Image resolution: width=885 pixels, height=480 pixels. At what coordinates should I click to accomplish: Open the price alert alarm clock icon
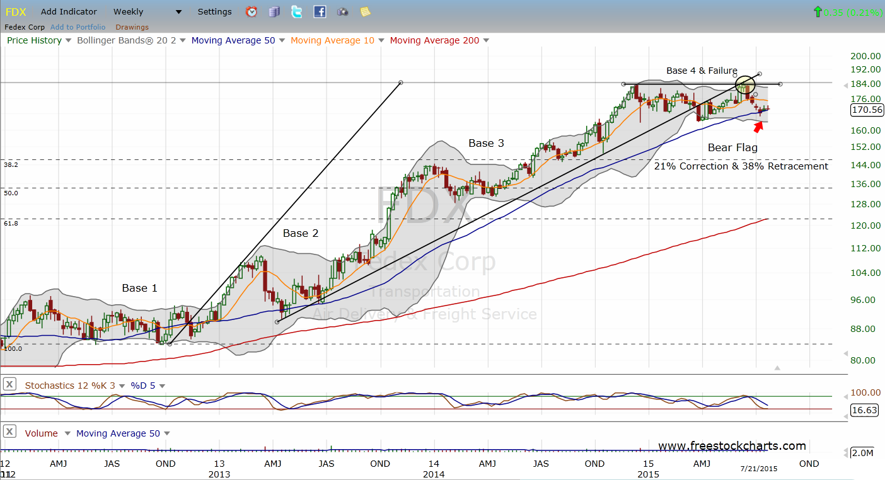251,11
